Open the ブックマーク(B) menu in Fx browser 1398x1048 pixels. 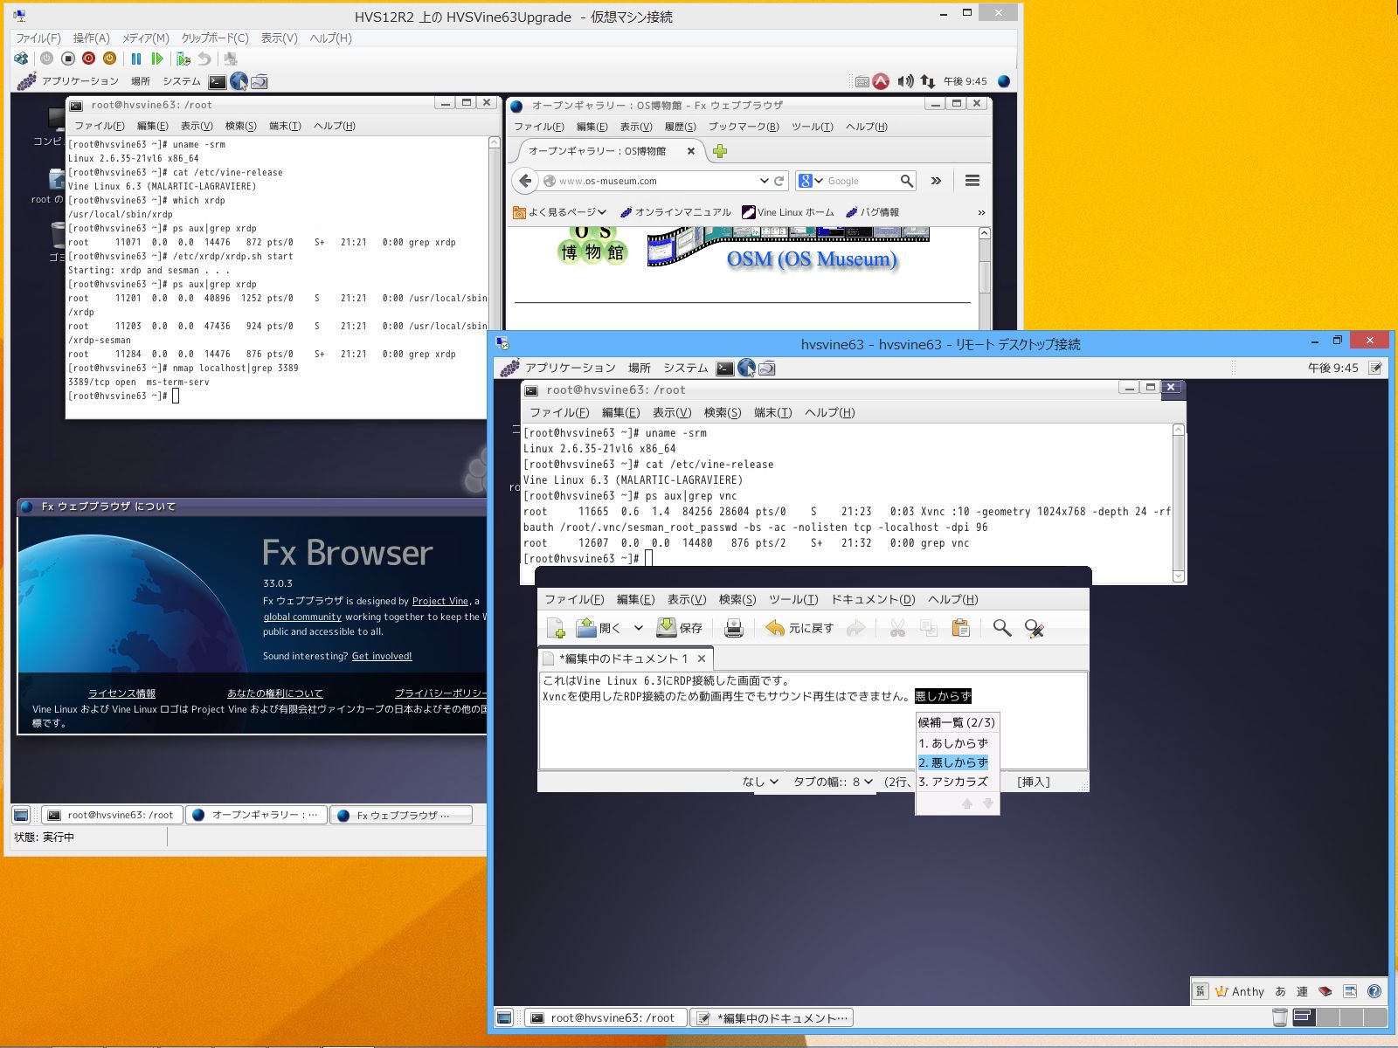744,127
